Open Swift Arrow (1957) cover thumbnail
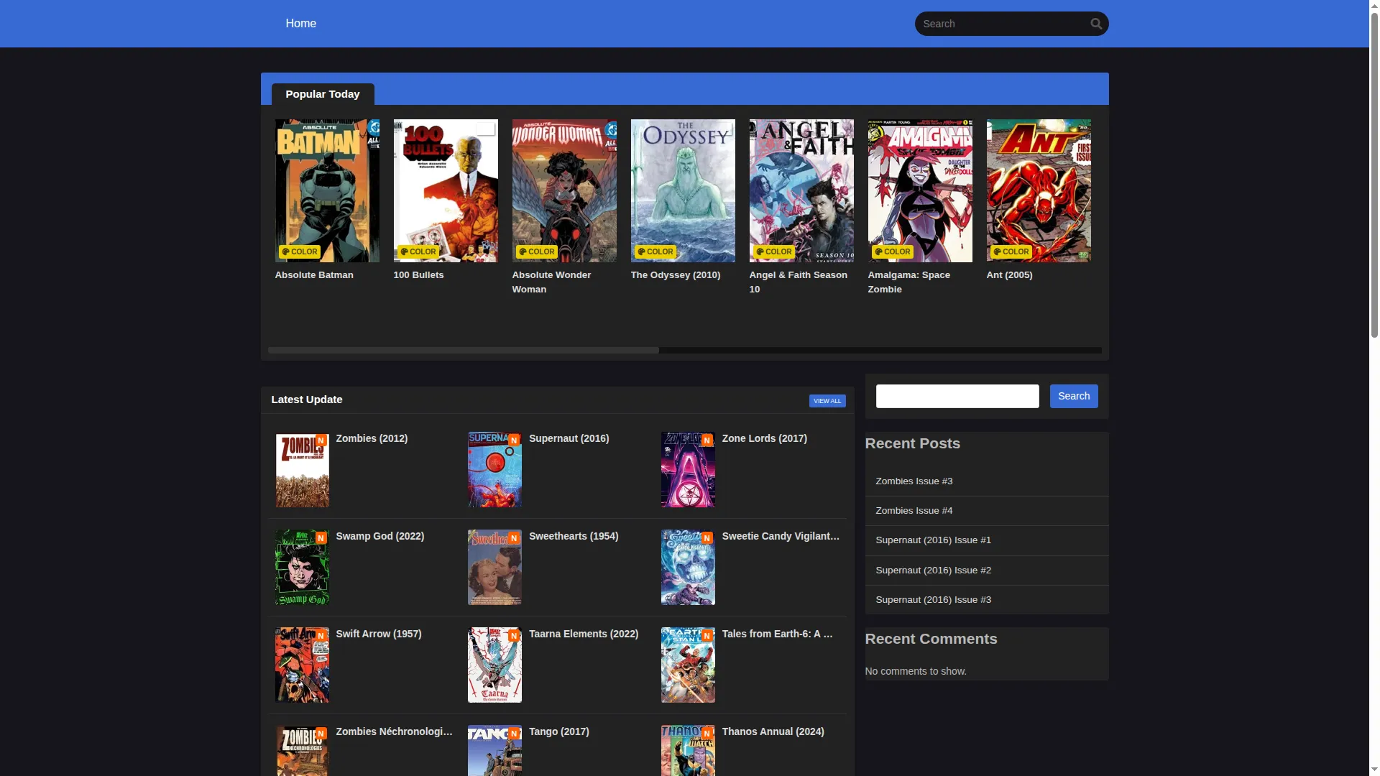The image size is (1380, 776). [x=302, y=665]
